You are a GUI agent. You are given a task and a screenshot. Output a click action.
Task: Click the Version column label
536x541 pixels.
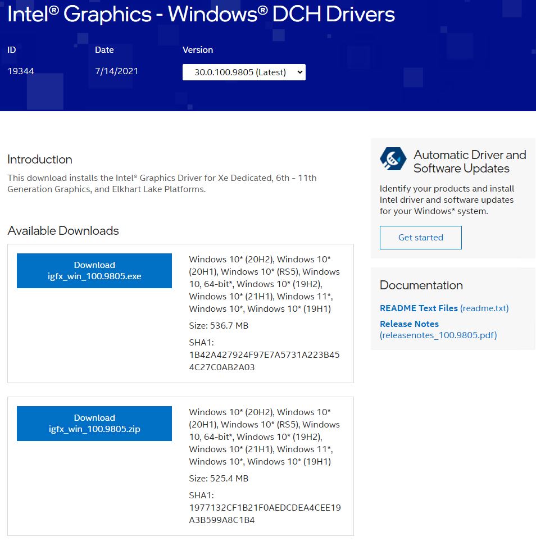coord(198,49)
